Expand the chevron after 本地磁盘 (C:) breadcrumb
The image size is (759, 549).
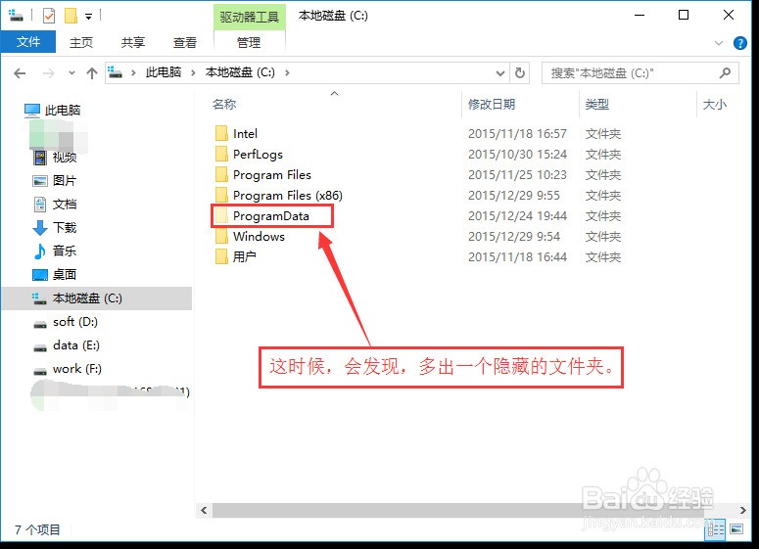pyautogui.click(x=287, y=72)
